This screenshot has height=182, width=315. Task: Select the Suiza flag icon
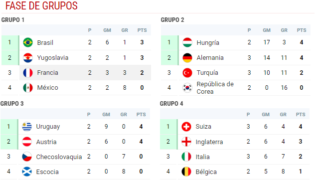(x=186, y=127)
